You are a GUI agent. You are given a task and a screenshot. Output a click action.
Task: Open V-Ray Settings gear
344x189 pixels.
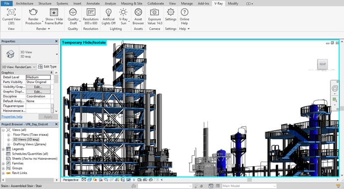click(171, 12)
